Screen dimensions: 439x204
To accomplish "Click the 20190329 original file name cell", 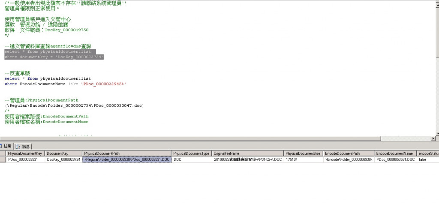I will (248, 159).
